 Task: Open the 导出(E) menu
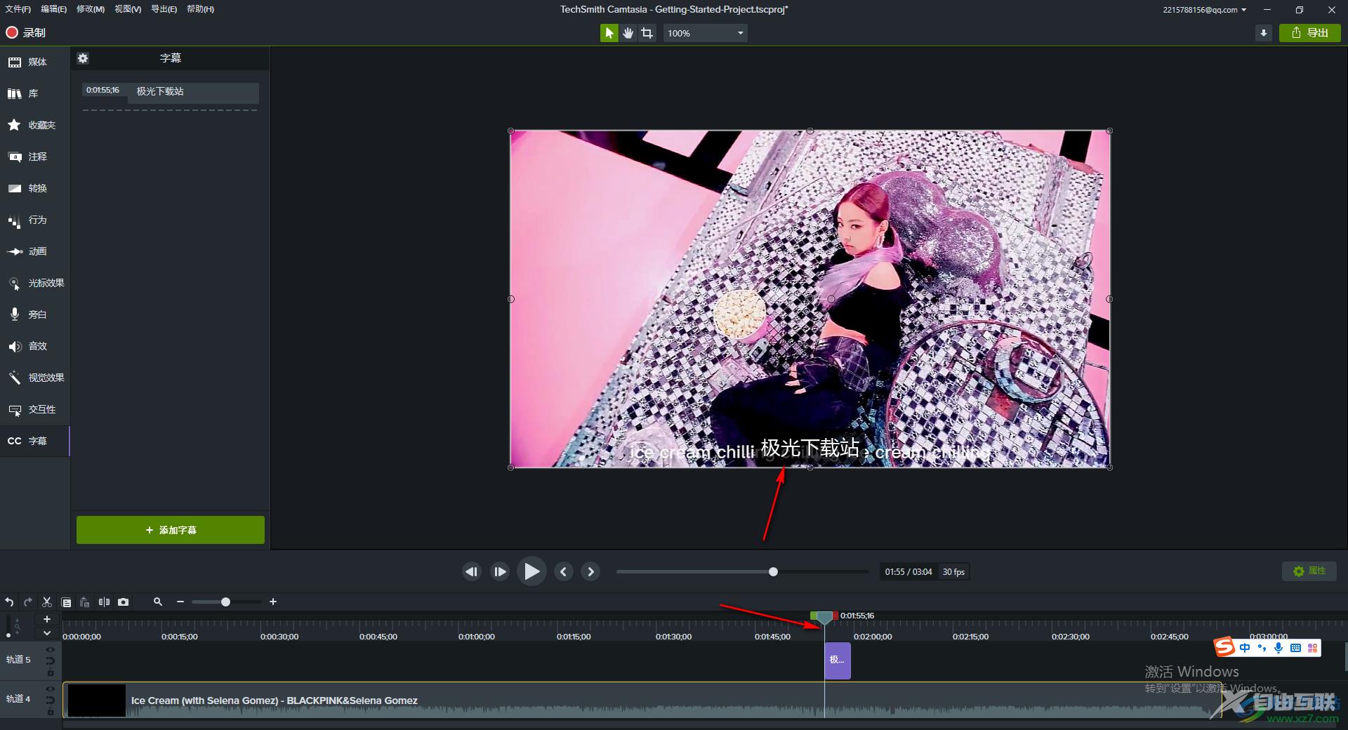click(164, 9)
